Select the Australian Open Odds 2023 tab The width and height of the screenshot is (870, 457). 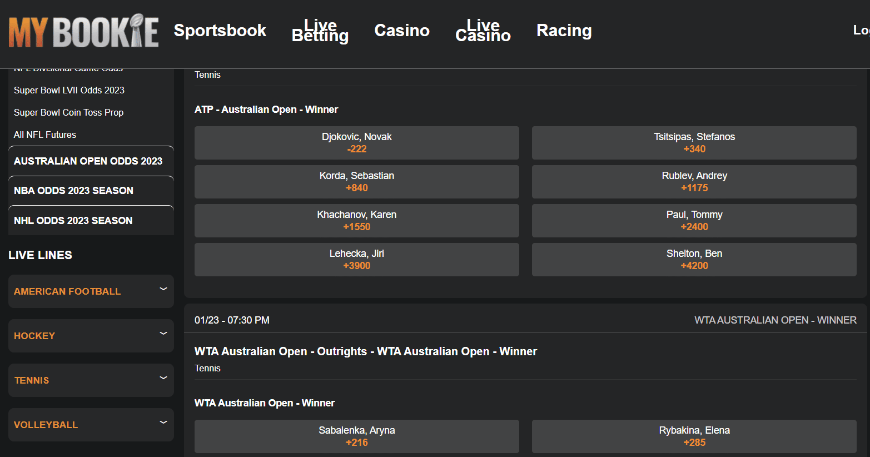tap(91, 161)
